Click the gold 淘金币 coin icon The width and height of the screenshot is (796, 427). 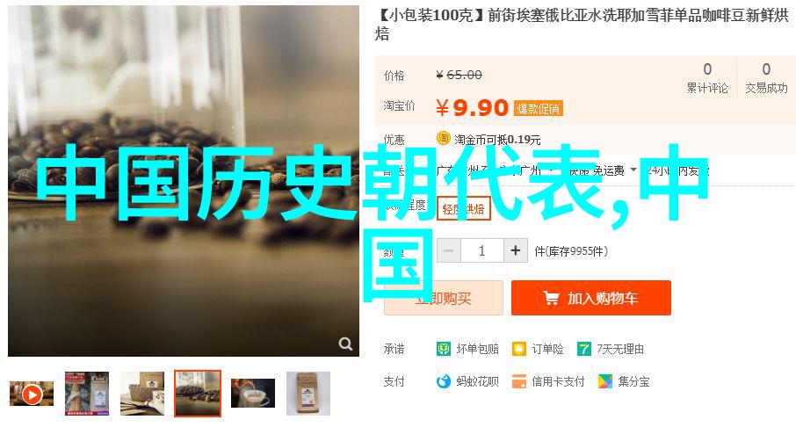point(443,138)
